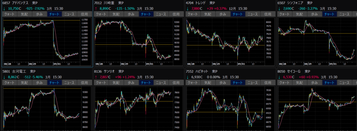Image resolution: width=357 pixels, height=131 pixels.
Task: Click the red up arrow next to 川崎重 price
Action: (x=96, y=9)
